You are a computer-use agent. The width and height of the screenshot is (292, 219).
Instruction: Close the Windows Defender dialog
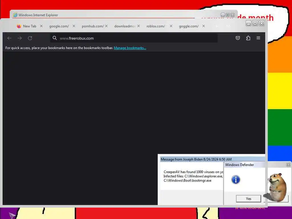288,165
